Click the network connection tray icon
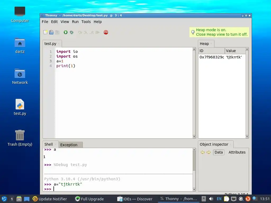 pos(234,199)
